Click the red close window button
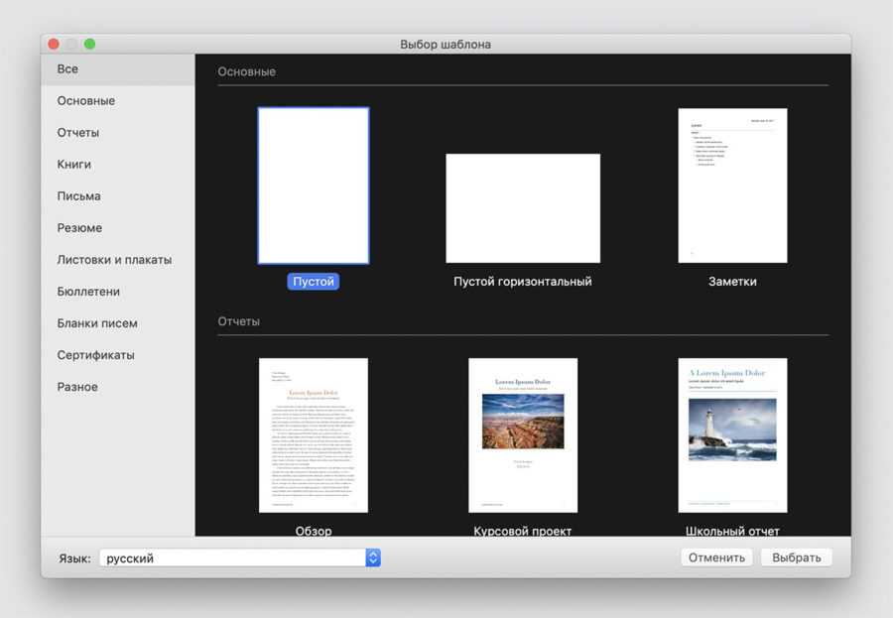The width and height of the screenshot is (893, 618). 54,44
